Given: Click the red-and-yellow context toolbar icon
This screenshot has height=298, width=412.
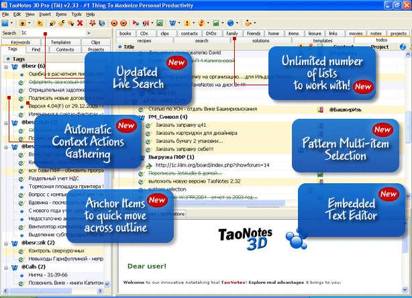Looking at the screenshot, I should [201, 23].
